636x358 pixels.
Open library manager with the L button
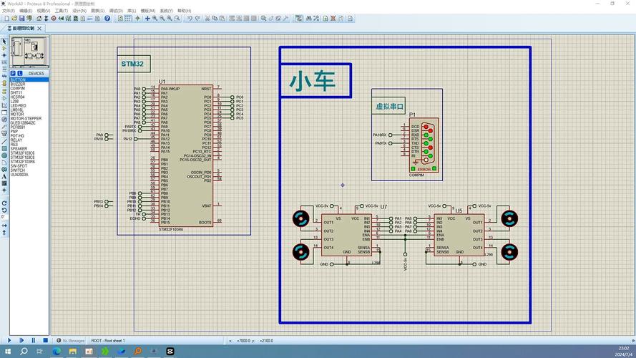[x=20, y=73]
